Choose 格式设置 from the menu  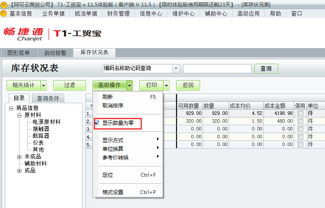pyautogui.click(x=128, y=192)
